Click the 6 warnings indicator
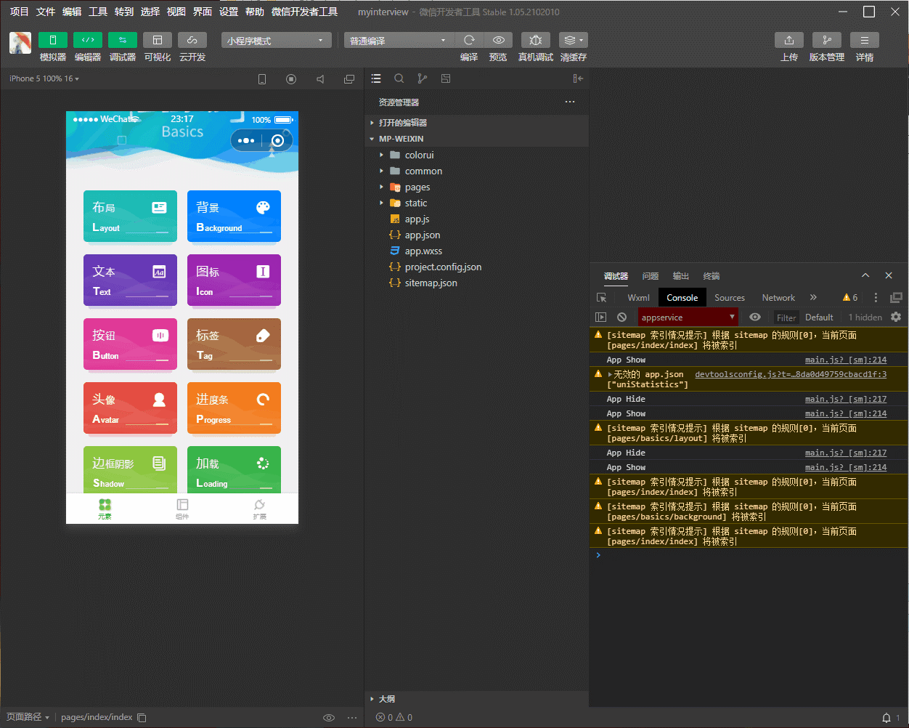The image size is (909, 728). tap(850, 298)
